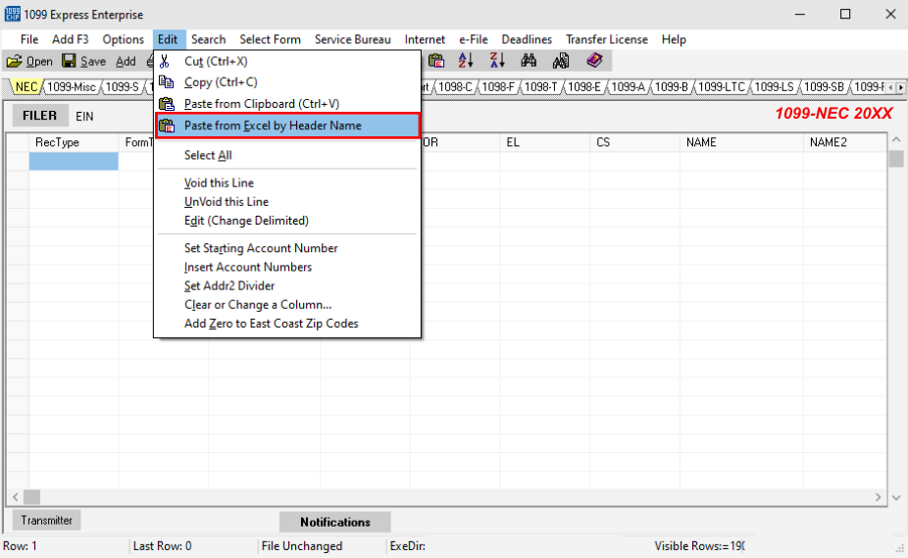Open the Options menu
Screen dimensions: 908x558
[x=123, y=39]
